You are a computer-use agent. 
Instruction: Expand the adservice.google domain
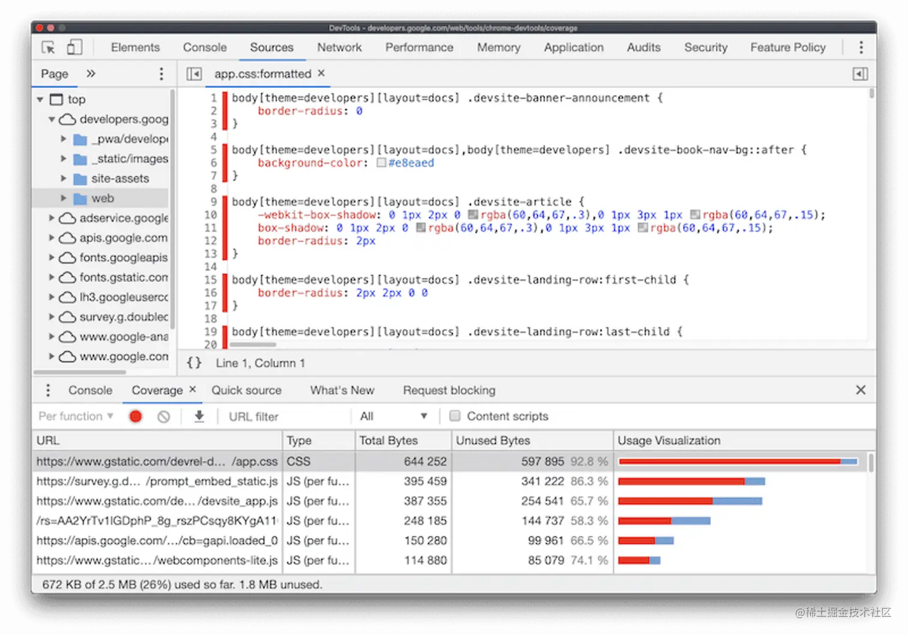coord(52,218)
